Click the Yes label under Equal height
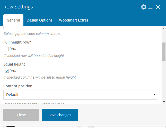 coord(13,70)
